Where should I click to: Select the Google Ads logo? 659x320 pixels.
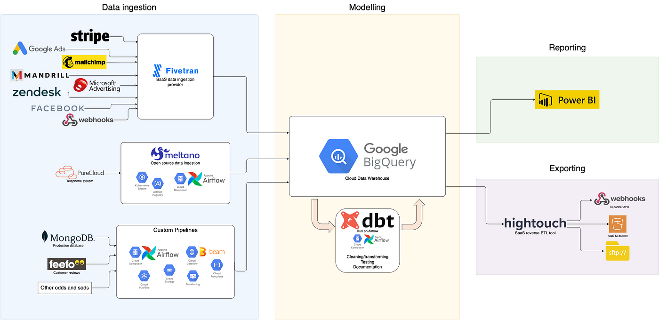pos(39,48)
